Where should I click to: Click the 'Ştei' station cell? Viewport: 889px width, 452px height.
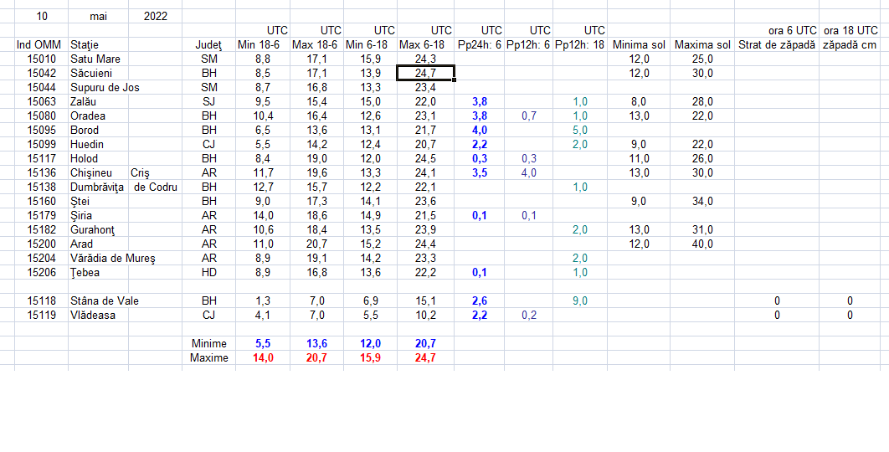tap(98, 202)
